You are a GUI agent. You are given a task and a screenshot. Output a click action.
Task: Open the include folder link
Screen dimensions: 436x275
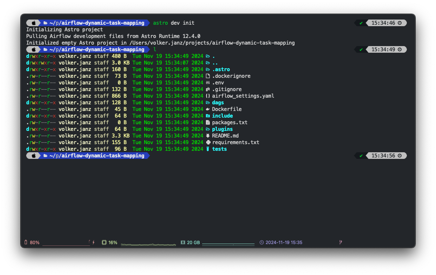(222, 116)
